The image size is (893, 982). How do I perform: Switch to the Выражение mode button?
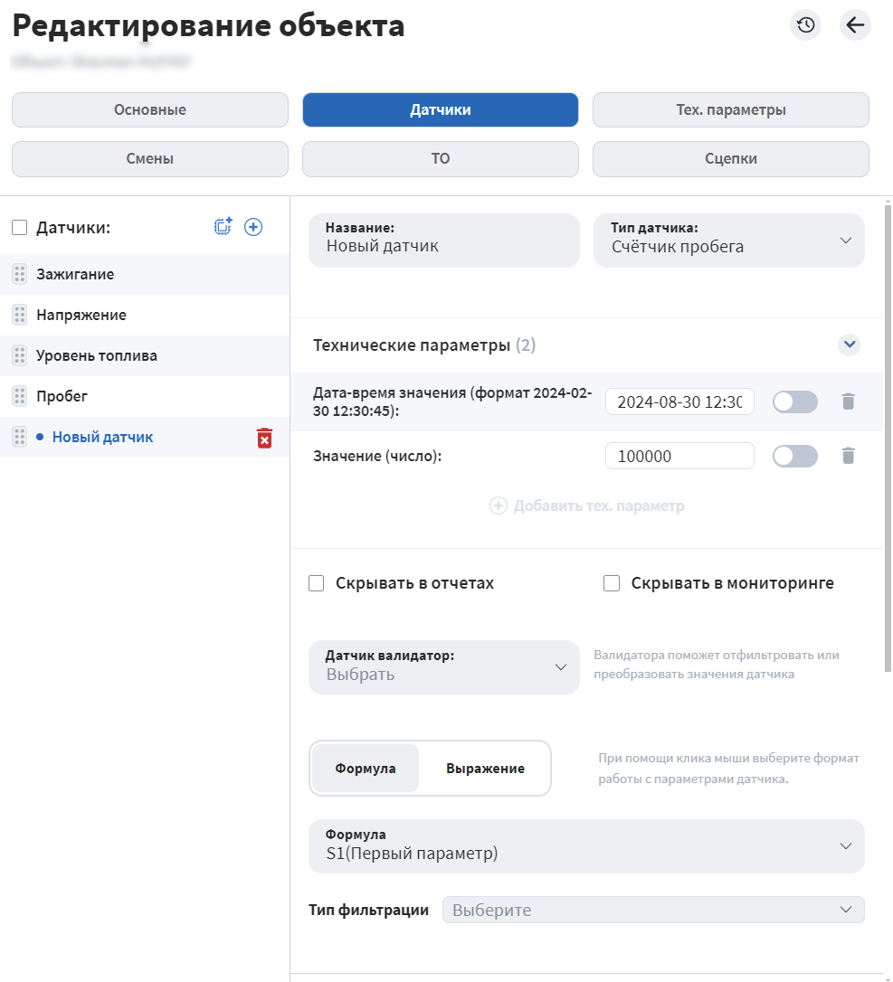(x=485, y=769)
